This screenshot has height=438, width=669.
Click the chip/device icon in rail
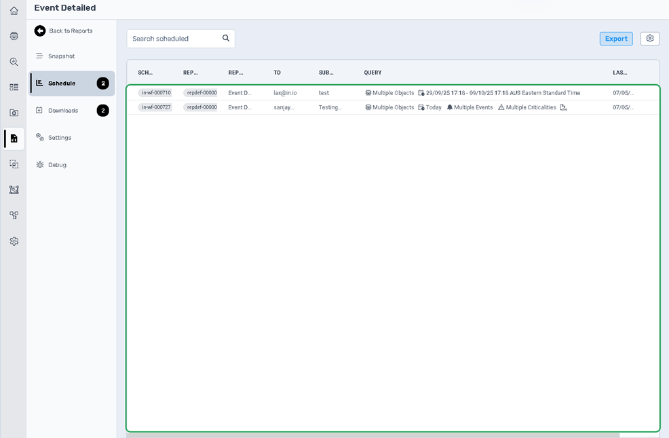14,36
